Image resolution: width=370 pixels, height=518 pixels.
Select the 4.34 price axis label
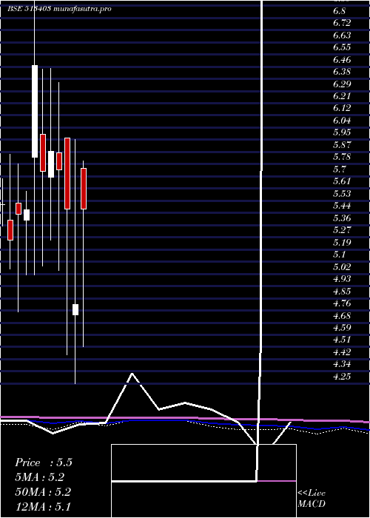(x=342, y=364)
